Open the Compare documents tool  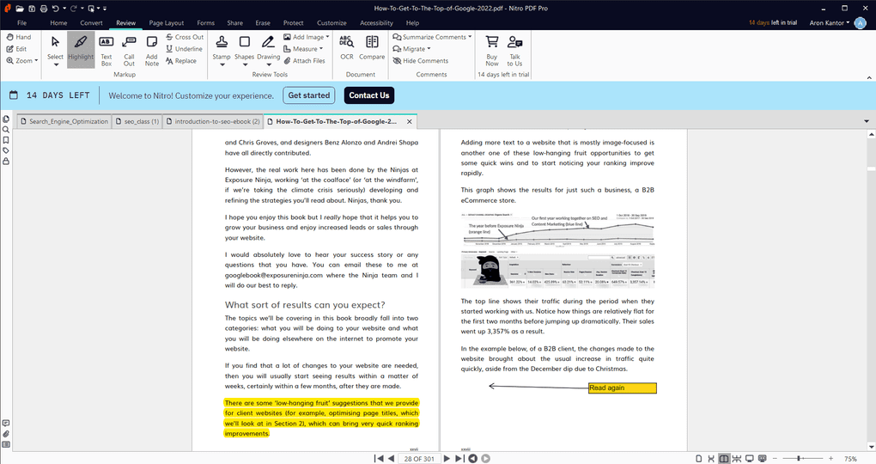click(372, 47)
